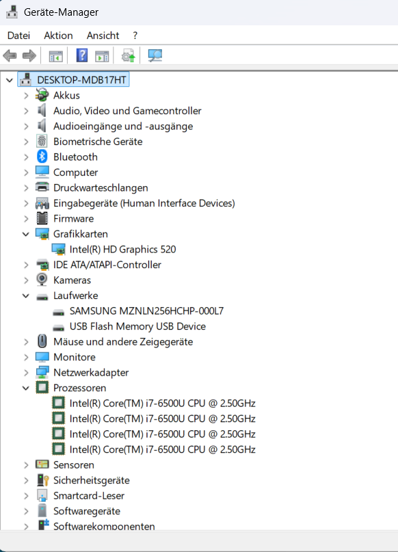The width and height of the screenshot is (398, 552).
Task: Select USB Flash Memory USB Device
Action: pos(137,326)
